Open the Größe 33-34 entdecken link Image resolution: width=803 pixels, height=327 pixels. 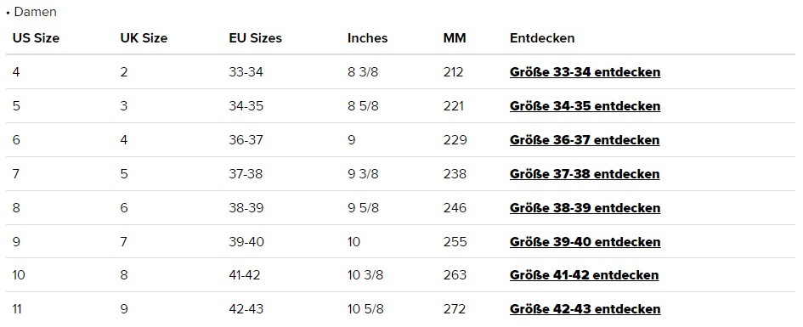pyautogui.click(x=585, y=72)
